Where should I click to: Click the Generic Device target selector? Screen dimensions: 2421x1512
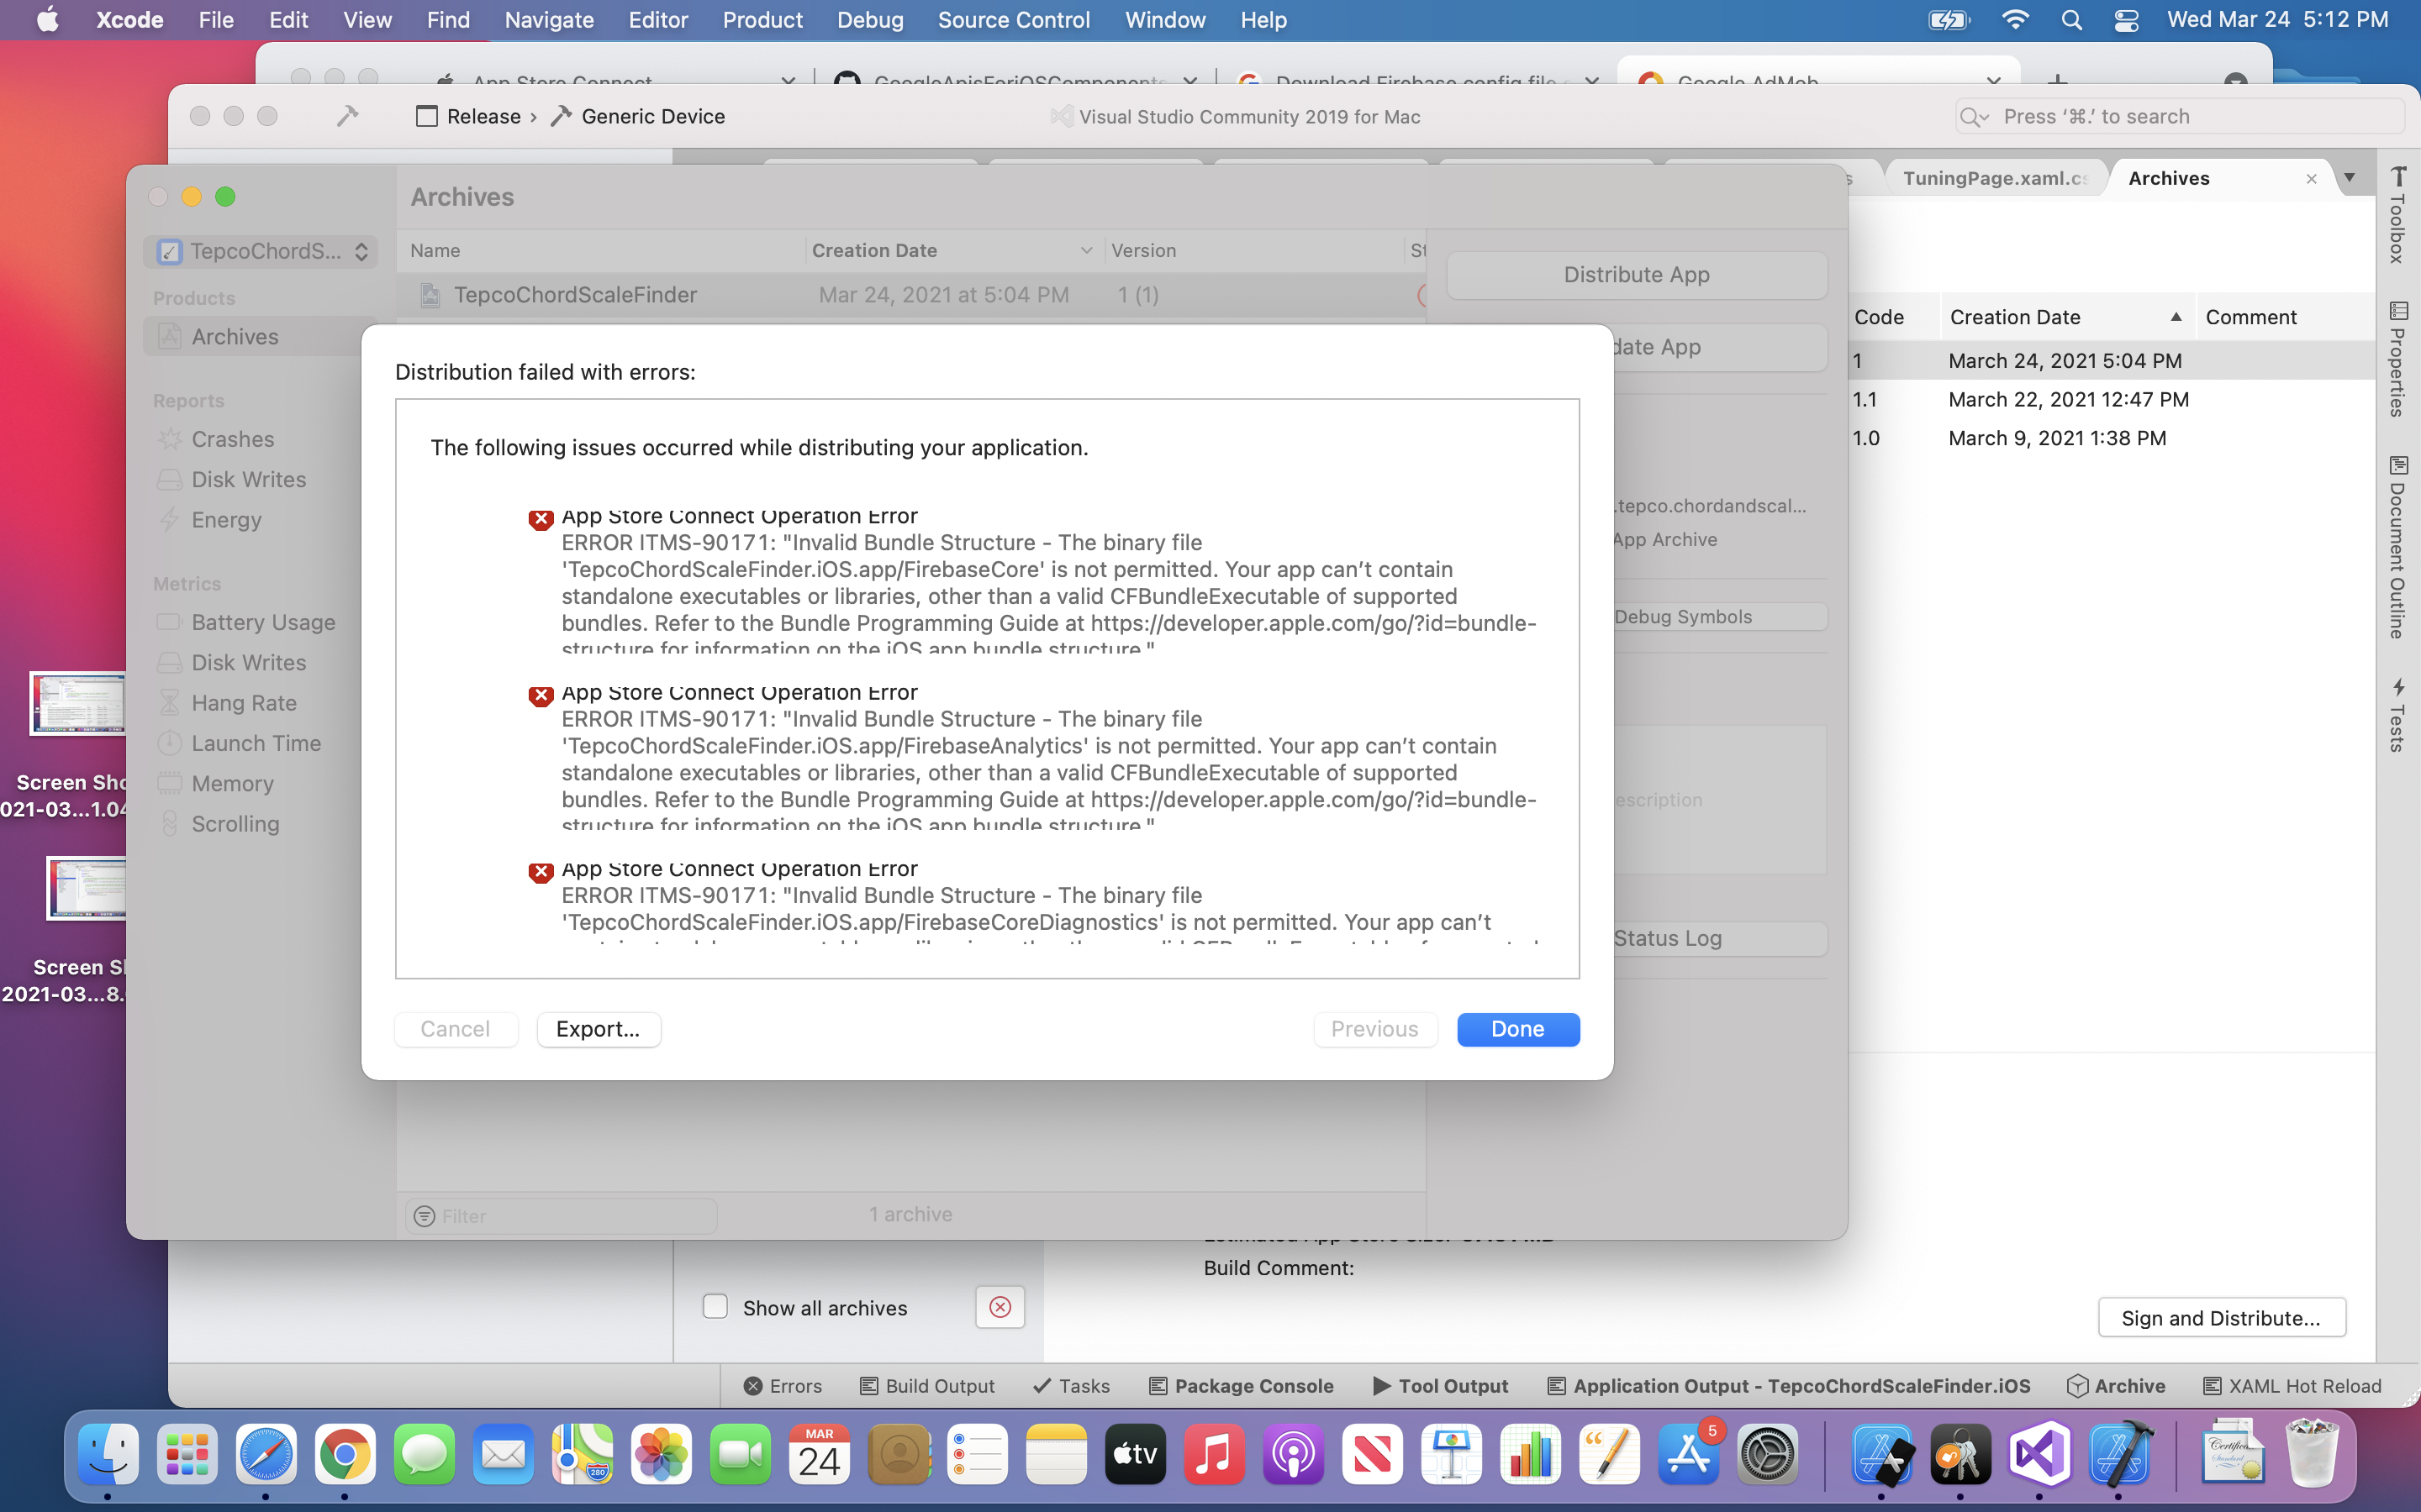coord(638,116)
